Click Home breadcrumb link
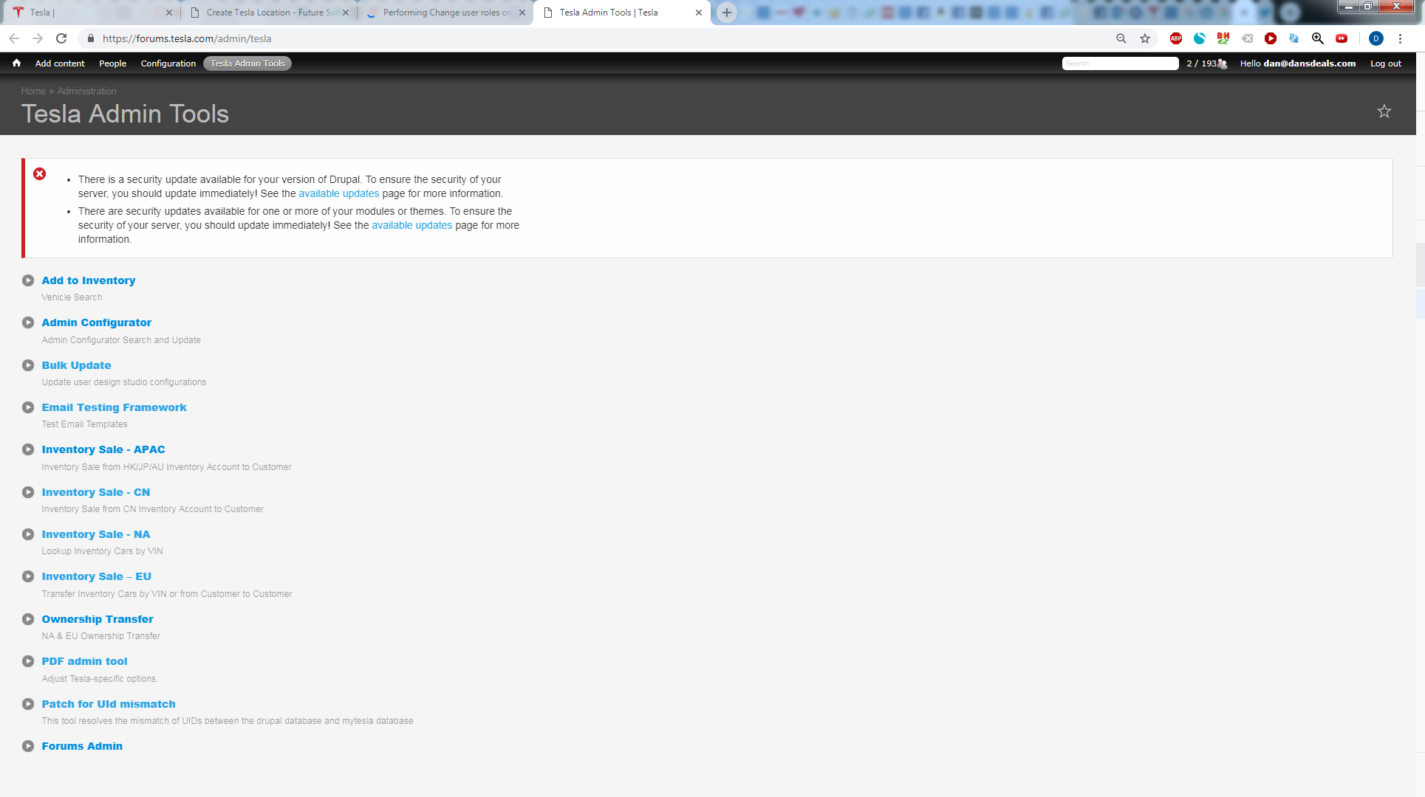The width and height of the screenshot is (1425, 797). [33, 92]
